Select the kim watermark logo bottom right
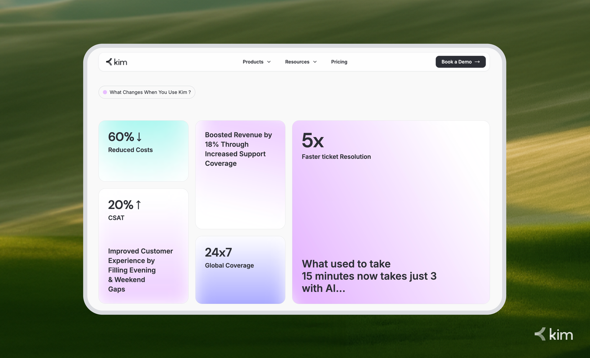This screenshot has width=590, height=358. pyautogui.click(x=553, y=334)
